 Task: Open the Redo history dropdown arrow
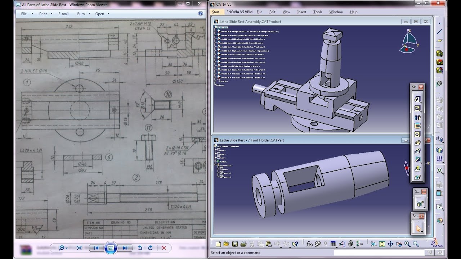(290, 247)
